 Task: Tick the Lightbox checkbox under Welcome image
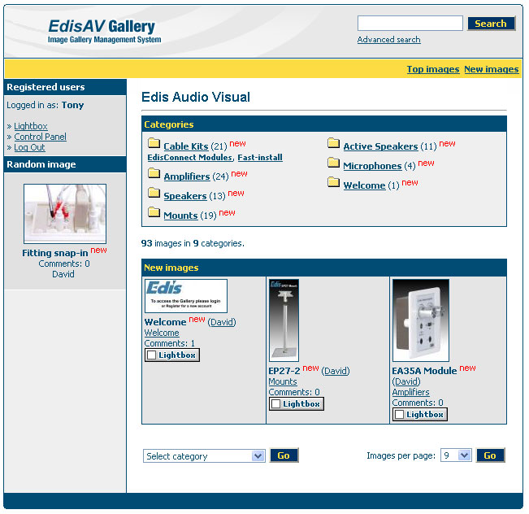[151, 355]
